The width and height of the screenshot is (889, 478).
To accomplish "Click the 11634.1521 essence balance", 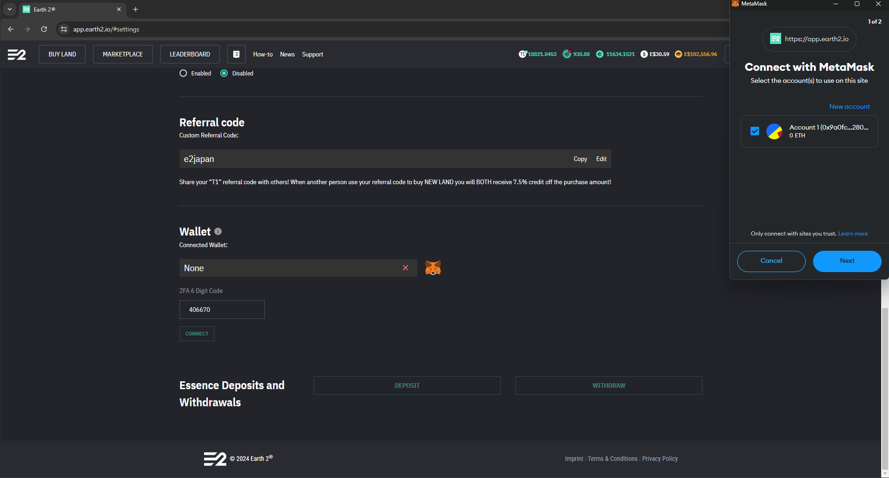I will 620,54.
